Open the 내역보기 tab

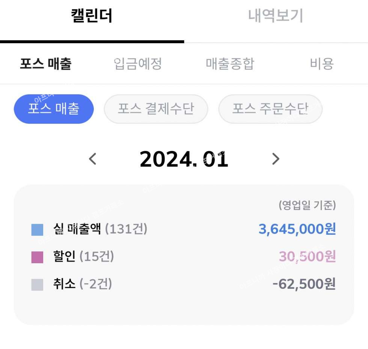pos(276,16)
